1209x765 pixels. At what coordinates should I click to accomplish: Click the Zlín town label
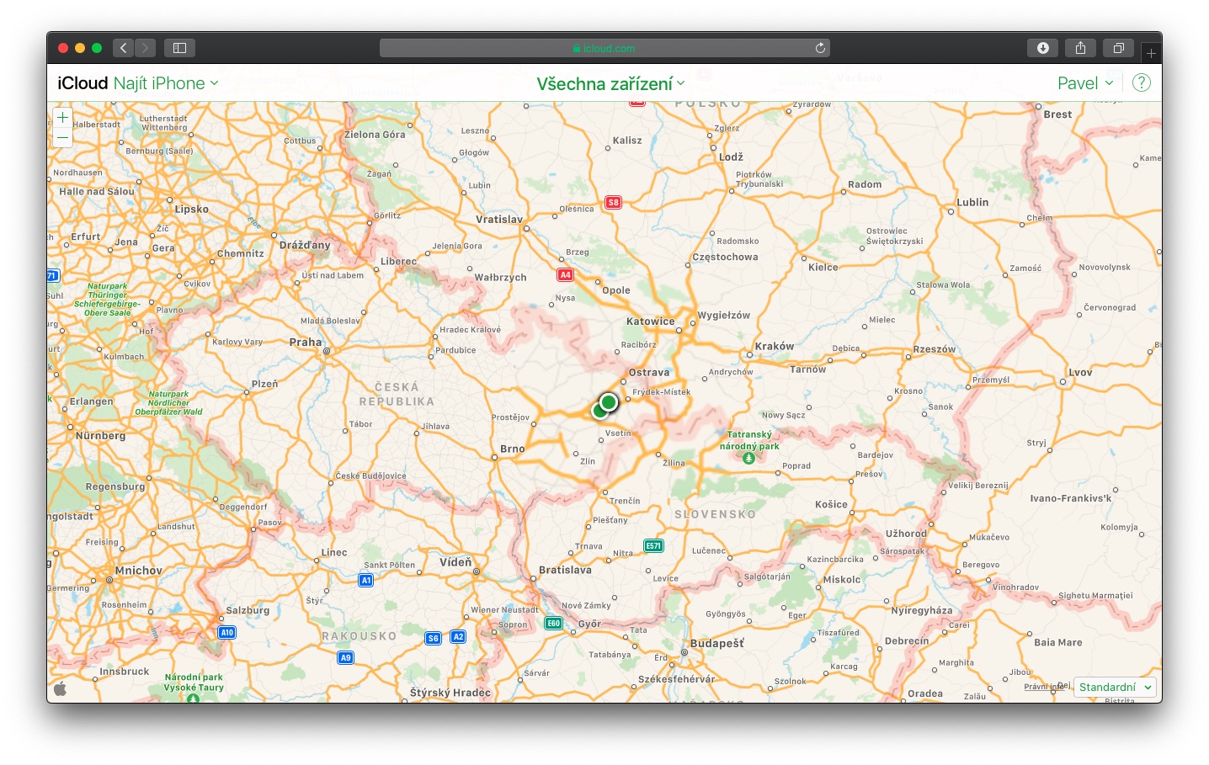coord(588,461)
